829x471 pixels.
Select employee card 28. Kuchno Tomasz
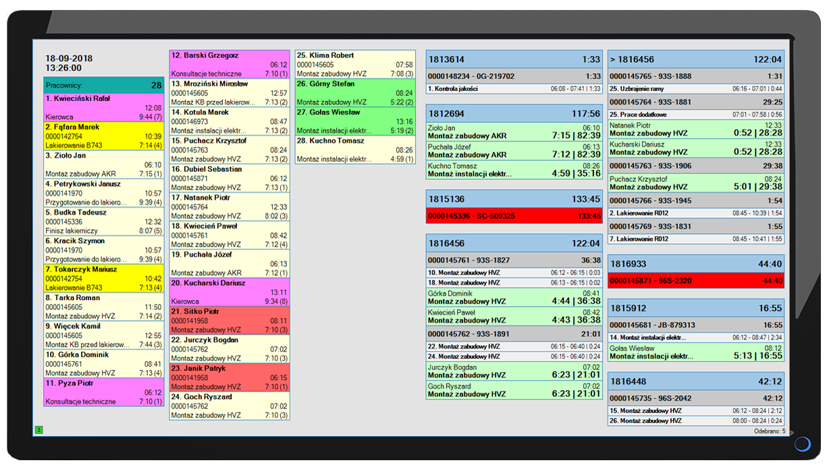[x=355, y=150]
